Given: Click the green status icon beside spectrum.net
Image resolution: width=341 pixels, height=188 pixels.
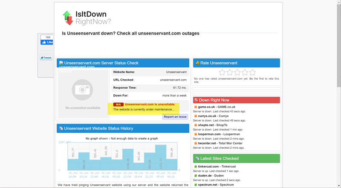Looking at the screenshot, I should [196, 185].
